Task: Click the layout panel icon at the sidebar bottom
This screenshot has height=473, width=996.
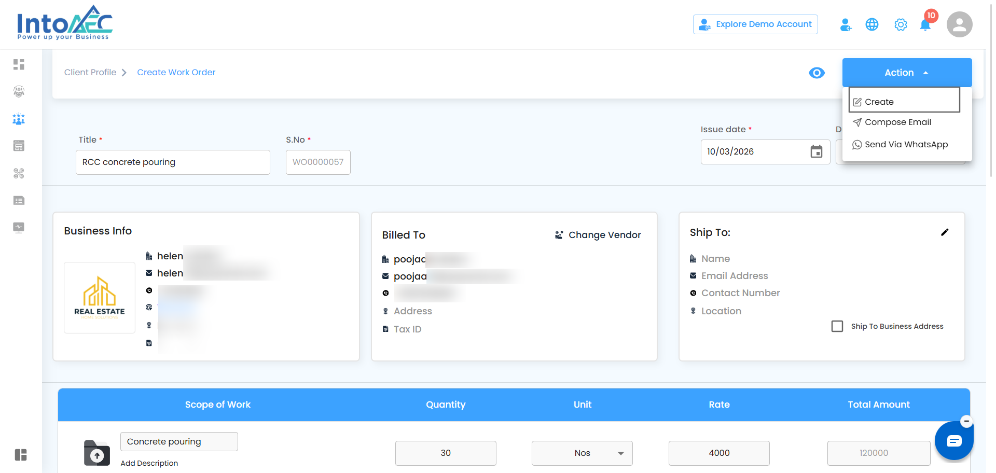Action: click(21, 455)
